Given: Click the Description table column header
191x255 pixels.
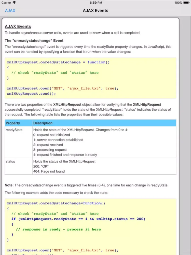Looking at the screenshot, I should point(43,123).
